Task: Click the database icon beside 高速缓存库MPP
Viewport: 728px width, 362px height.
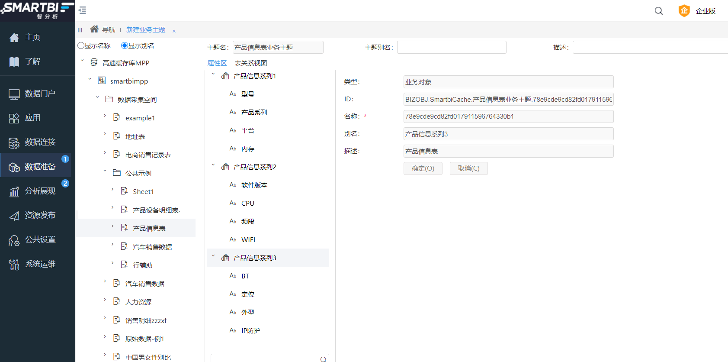Action: point(94,62)
